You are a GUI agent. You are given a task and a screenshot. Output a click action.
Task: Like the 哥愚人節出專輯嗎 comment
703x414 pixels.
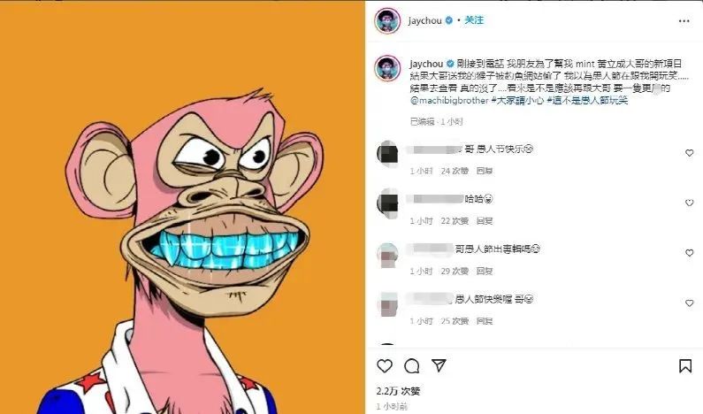[x=690, y=253]
